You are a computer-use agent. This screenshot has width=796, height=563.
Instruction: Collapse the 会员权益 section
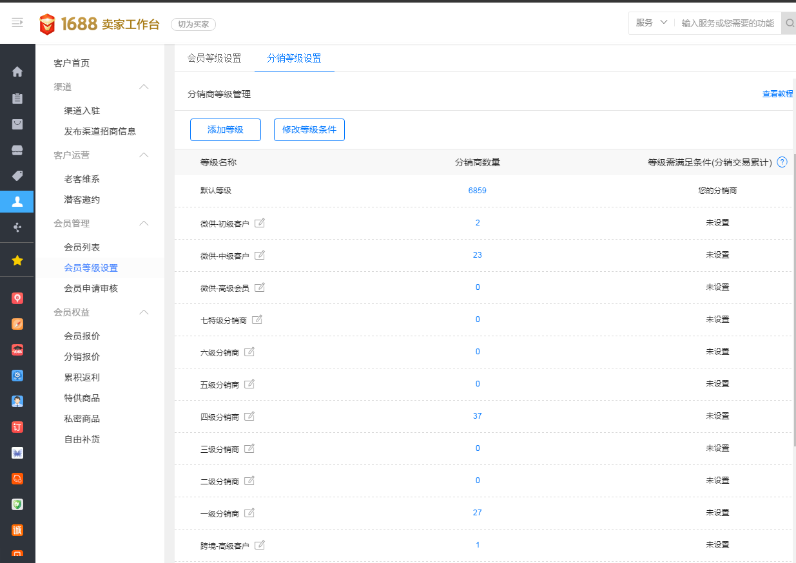tap(144, 312)
